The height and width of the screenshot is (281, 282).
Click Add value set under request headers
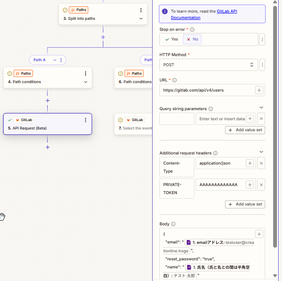(245, 204)
